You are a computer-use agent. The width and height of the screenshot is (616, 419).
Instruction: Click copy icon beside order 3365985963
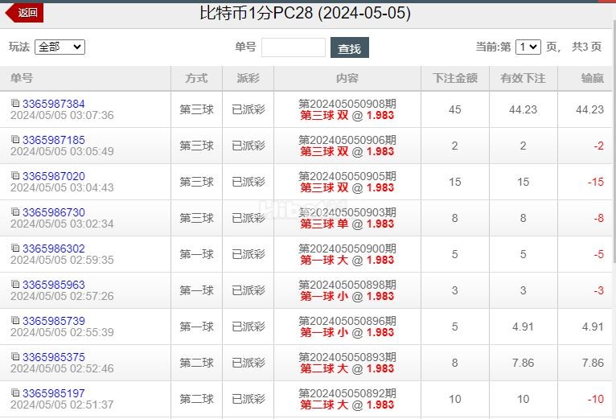pos(15,284)
